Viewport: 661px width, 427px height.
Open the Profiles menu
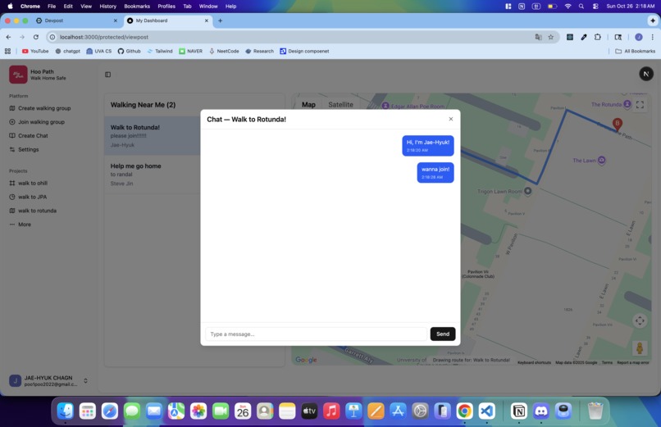[x=166, y=7]
